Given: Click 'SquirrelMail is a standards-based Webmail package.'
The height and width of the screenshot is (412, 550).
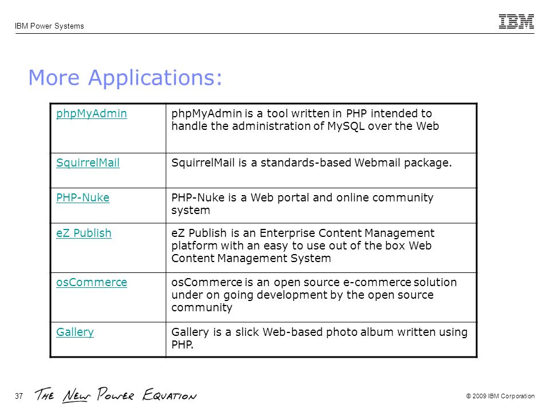Looking at the screenshot, I should (312, 163).
